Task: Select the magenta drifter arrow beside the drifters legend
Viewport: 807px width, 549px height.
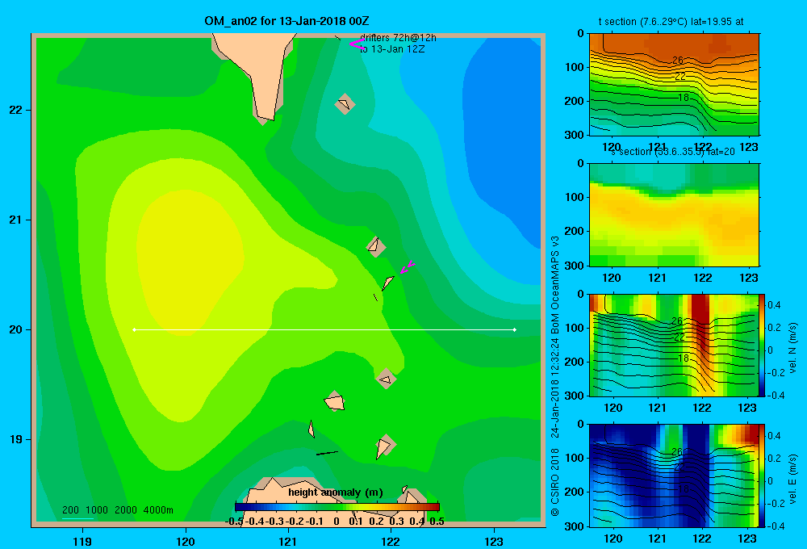Action: pos(357,44)
